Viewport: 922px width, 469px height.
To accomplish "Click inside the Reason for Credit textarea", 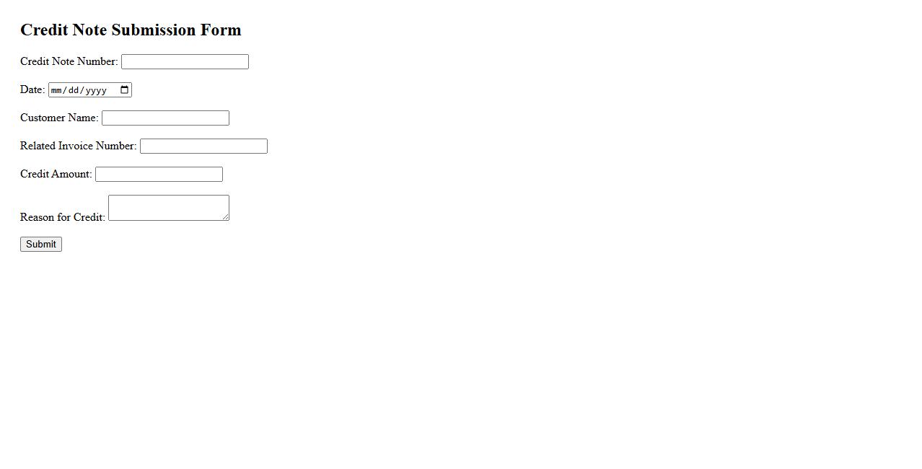I will pos(168,208).
